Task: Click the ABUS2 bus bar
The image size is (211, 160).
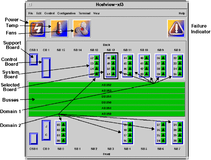Action: coord(107,84)
